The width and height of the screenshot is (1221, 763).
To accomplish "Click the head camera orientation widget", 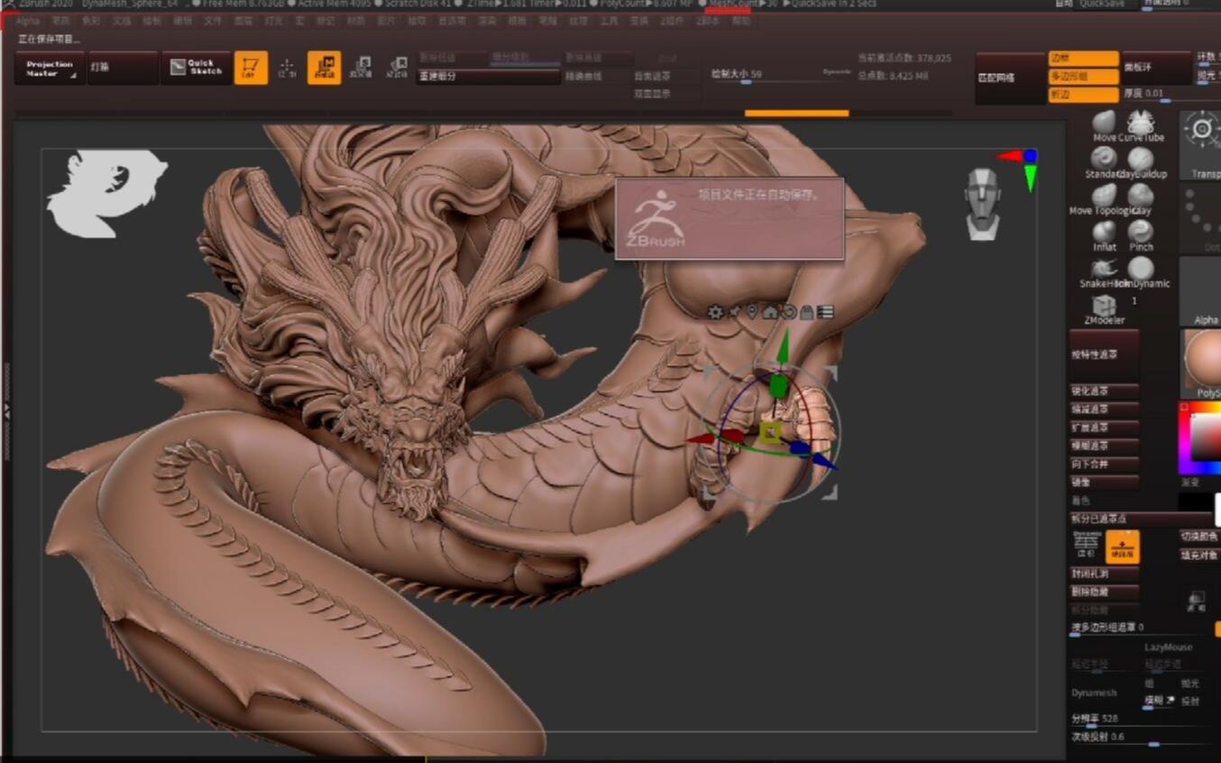I will (x=982, y=204).
